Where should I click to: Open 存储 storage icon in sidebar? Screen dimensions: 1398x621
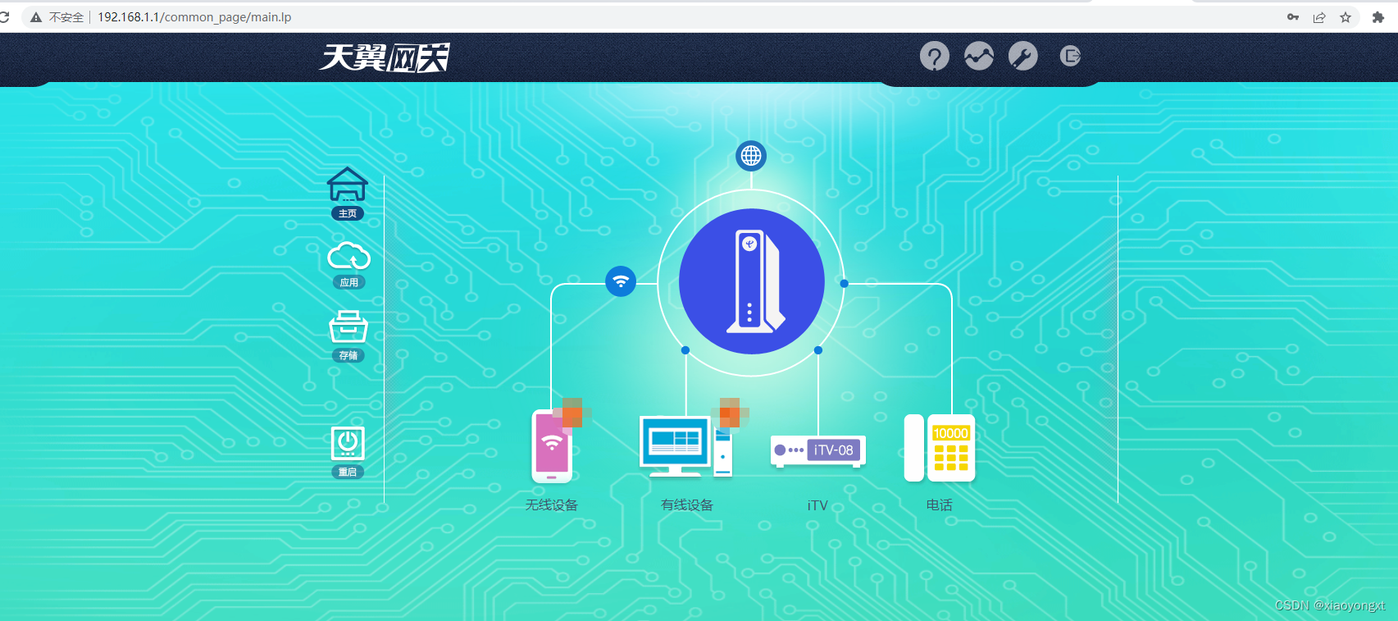348,326
